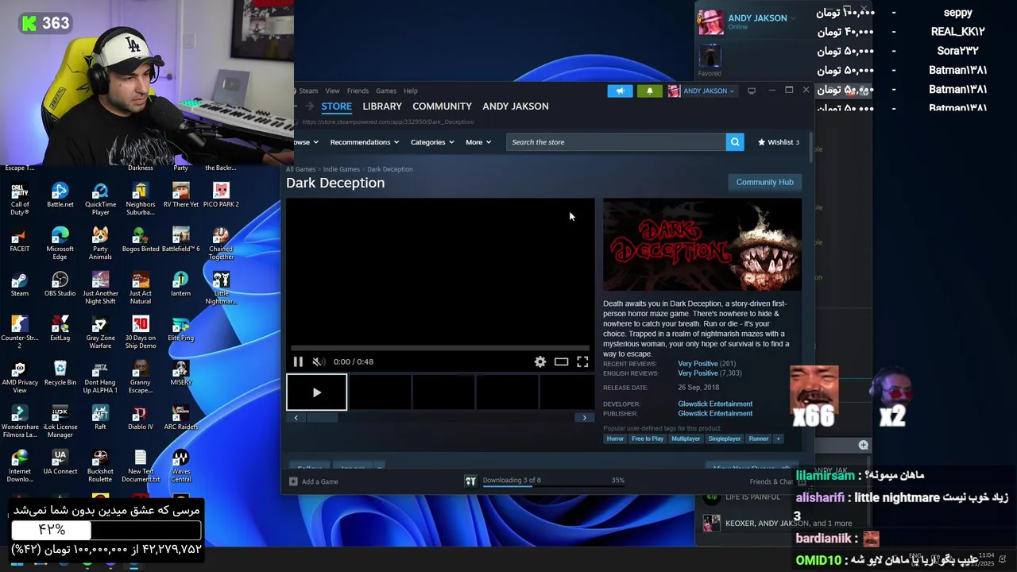The width and height of the screenshot is (1017, 572).
Task: Open Steam notifications bell icon
Action: pos(649,91)
